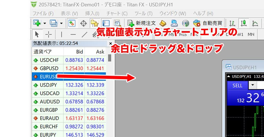Click the Market Watch vertical scrollbar
This screenshot has width=264, height=137.
(110, 58)
